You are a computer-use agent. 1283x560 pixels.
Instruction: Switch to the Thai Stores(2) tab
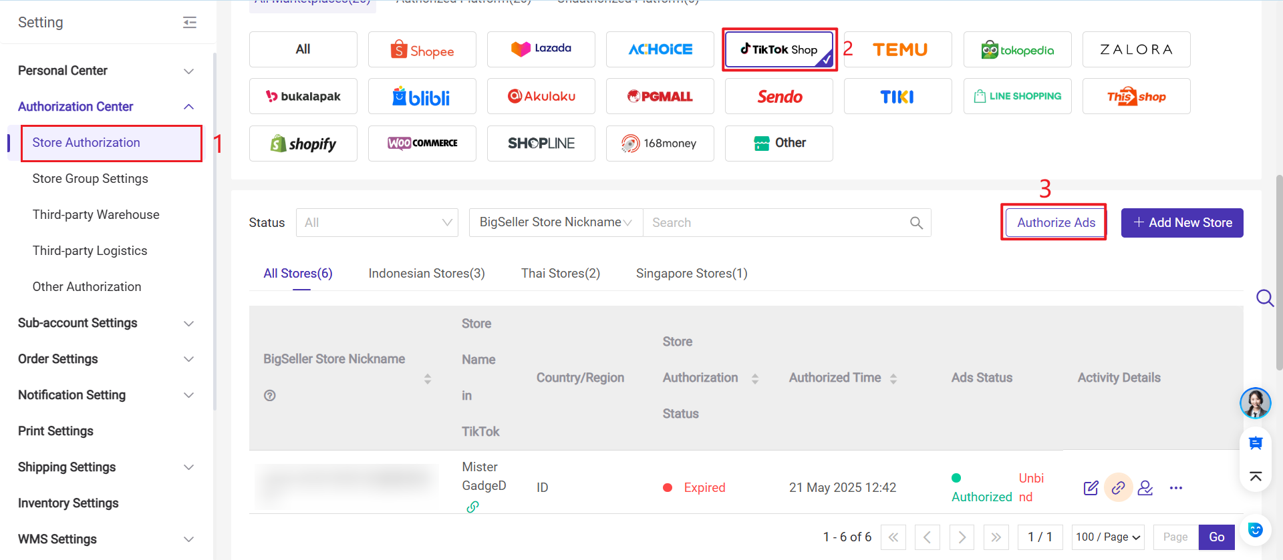(x=561, y=274)
